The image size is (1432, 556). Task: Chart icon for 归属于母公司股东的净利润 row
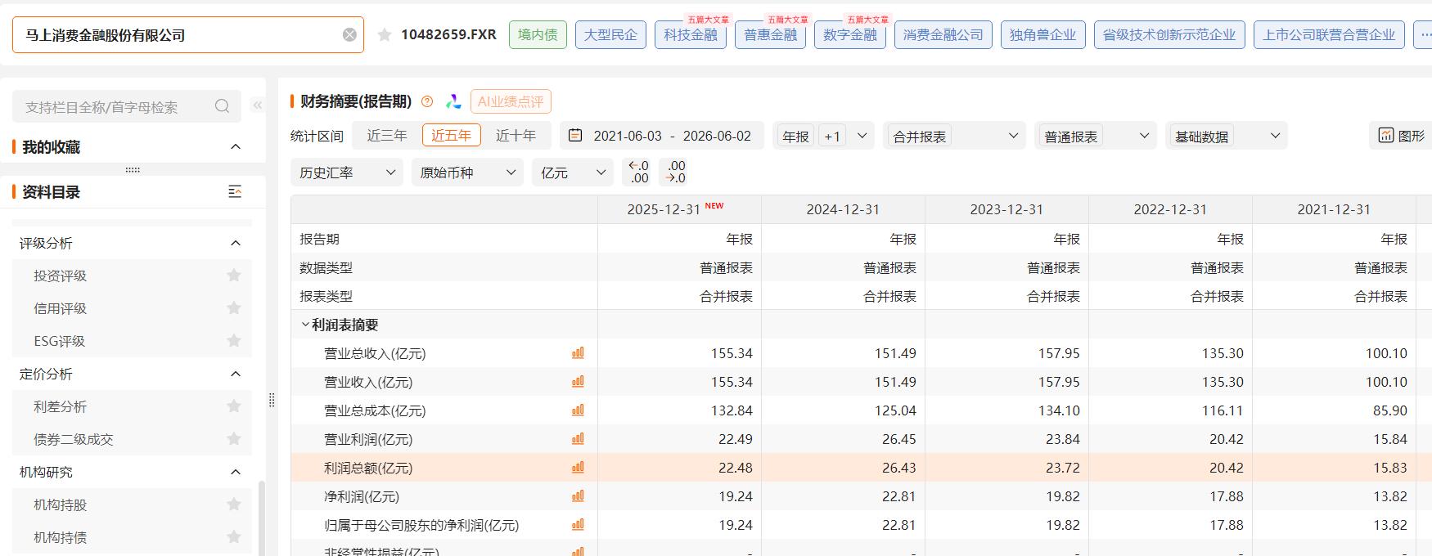tap(578, 525)
